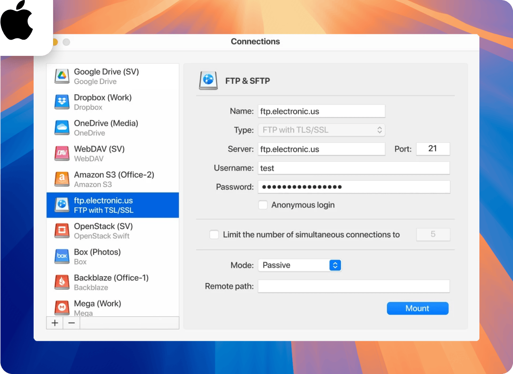Select the Google Drive (SV) connection name
513x374 pixels.
pos(106,72)
